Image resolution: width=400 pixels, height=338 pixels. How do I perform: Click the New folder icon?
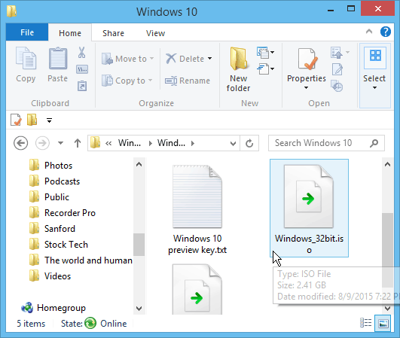pyautogui.click(x=238, y=59)
